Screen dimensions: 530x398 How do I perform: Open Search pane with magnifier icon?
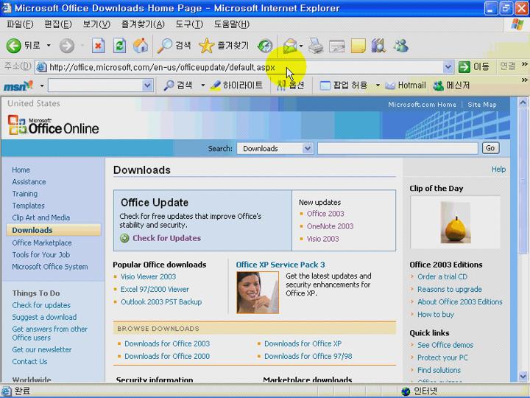[x=165, y=46]
